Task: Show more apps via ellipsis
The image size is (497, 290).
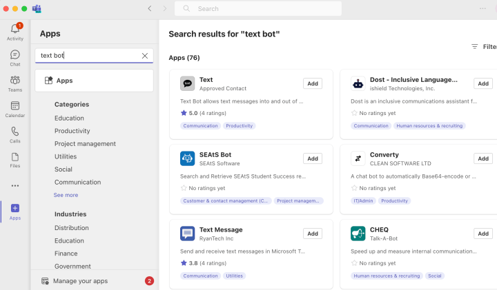Action: point(15,185)
